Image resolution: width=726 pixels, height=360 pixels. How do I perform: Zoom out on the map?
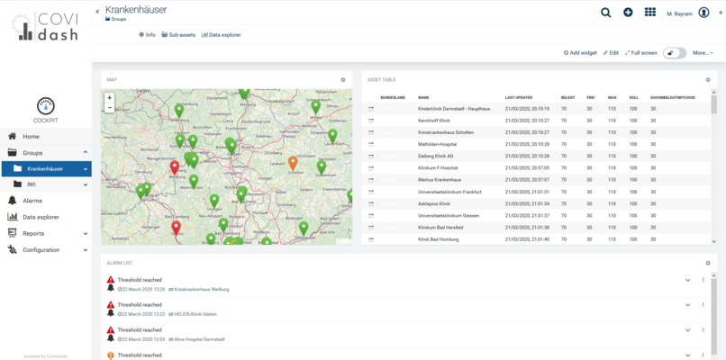tap(109, 108)
